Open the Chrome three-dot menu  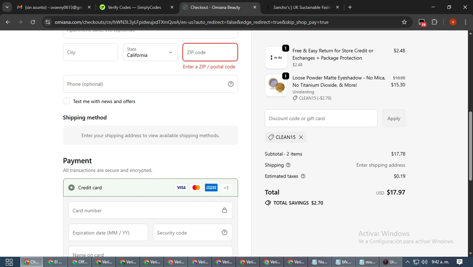tap(465, 22)
